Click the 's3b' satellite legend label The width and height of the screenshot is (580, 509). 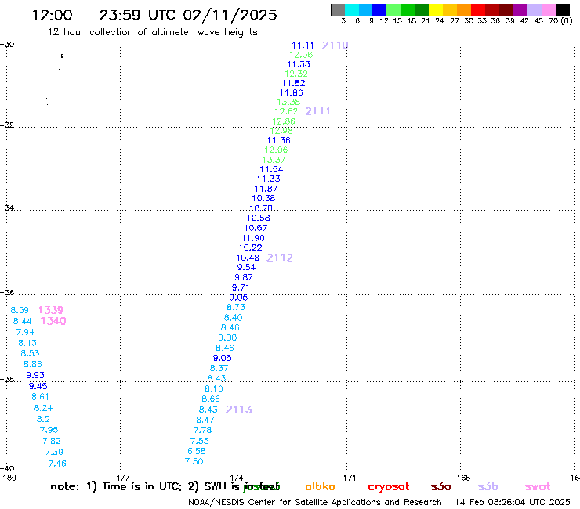(x=488, y=486)
